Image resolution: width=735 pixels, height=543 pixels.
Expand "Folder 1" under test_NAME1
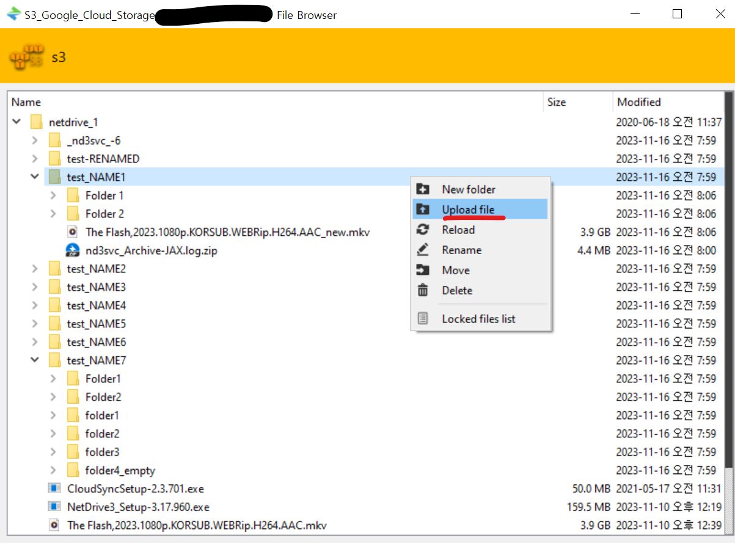point(53,195)
